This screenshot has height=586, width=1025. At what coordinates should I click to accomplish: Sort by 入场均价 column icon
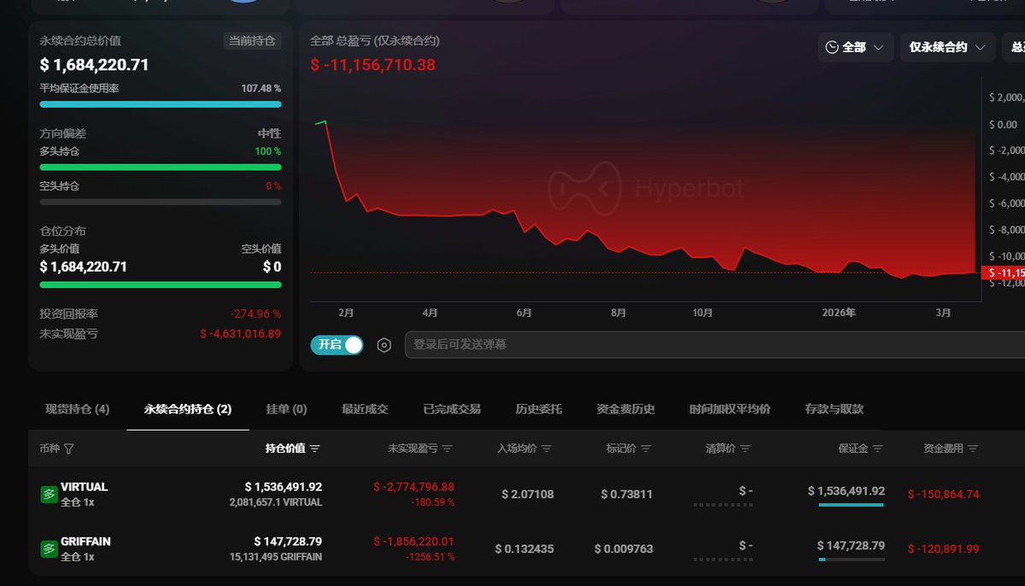[x=547, y=448]
